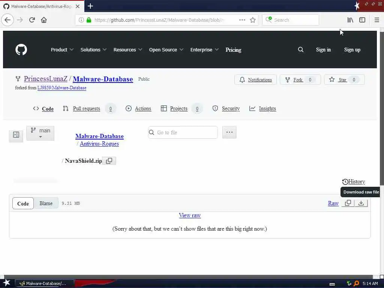The width and height of the screenshot is (384, 288).
Task: Toggle browser sidebar icon
Action: tap(362, 20)
